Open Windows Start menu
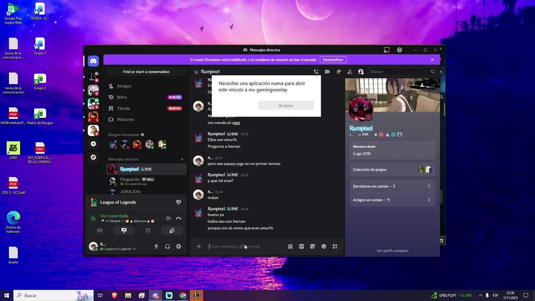 pos(7,296)
